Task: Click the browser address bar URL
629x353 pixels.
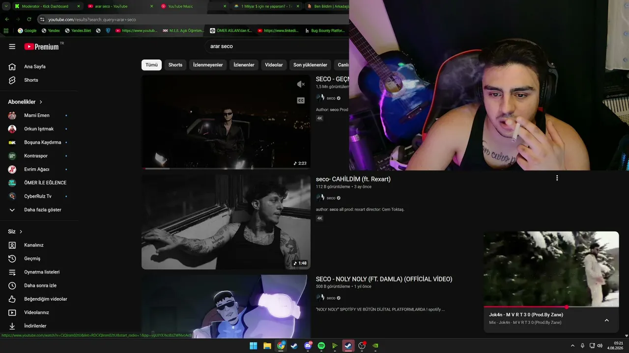Action: pos(92,20)
